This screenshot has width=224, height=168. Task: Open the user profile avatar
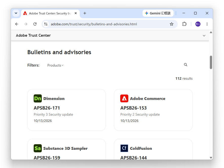point(198,24)
